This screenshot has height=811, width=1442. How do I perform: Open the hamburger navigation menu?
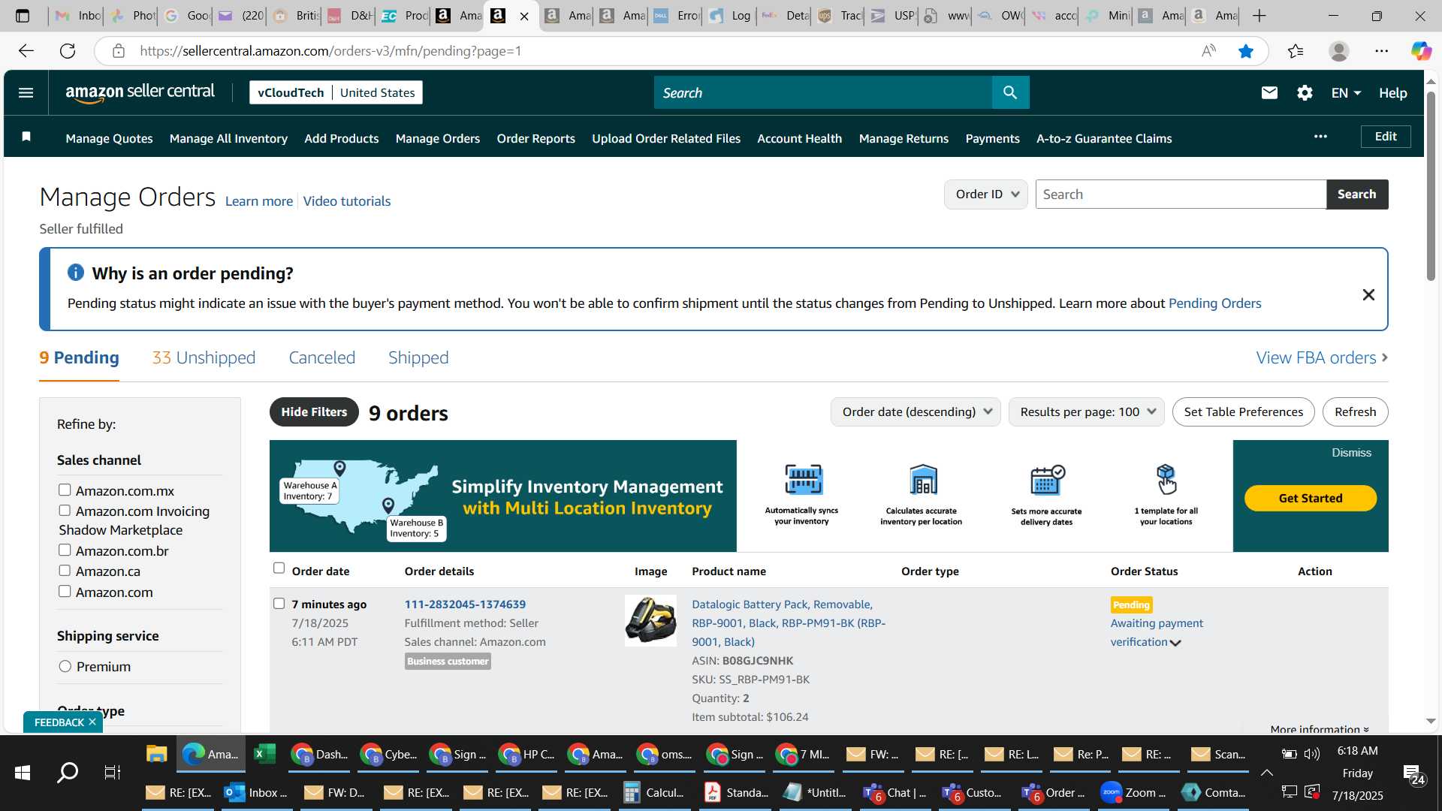[26, 93]
